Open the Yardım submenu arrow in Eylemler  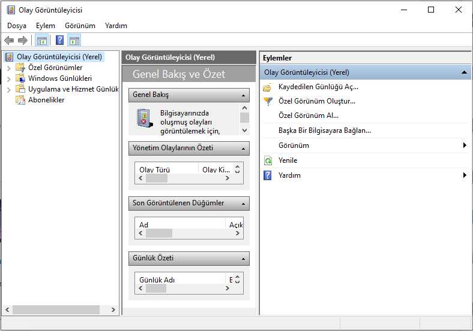pyautogui.click(x=465, y=175)
